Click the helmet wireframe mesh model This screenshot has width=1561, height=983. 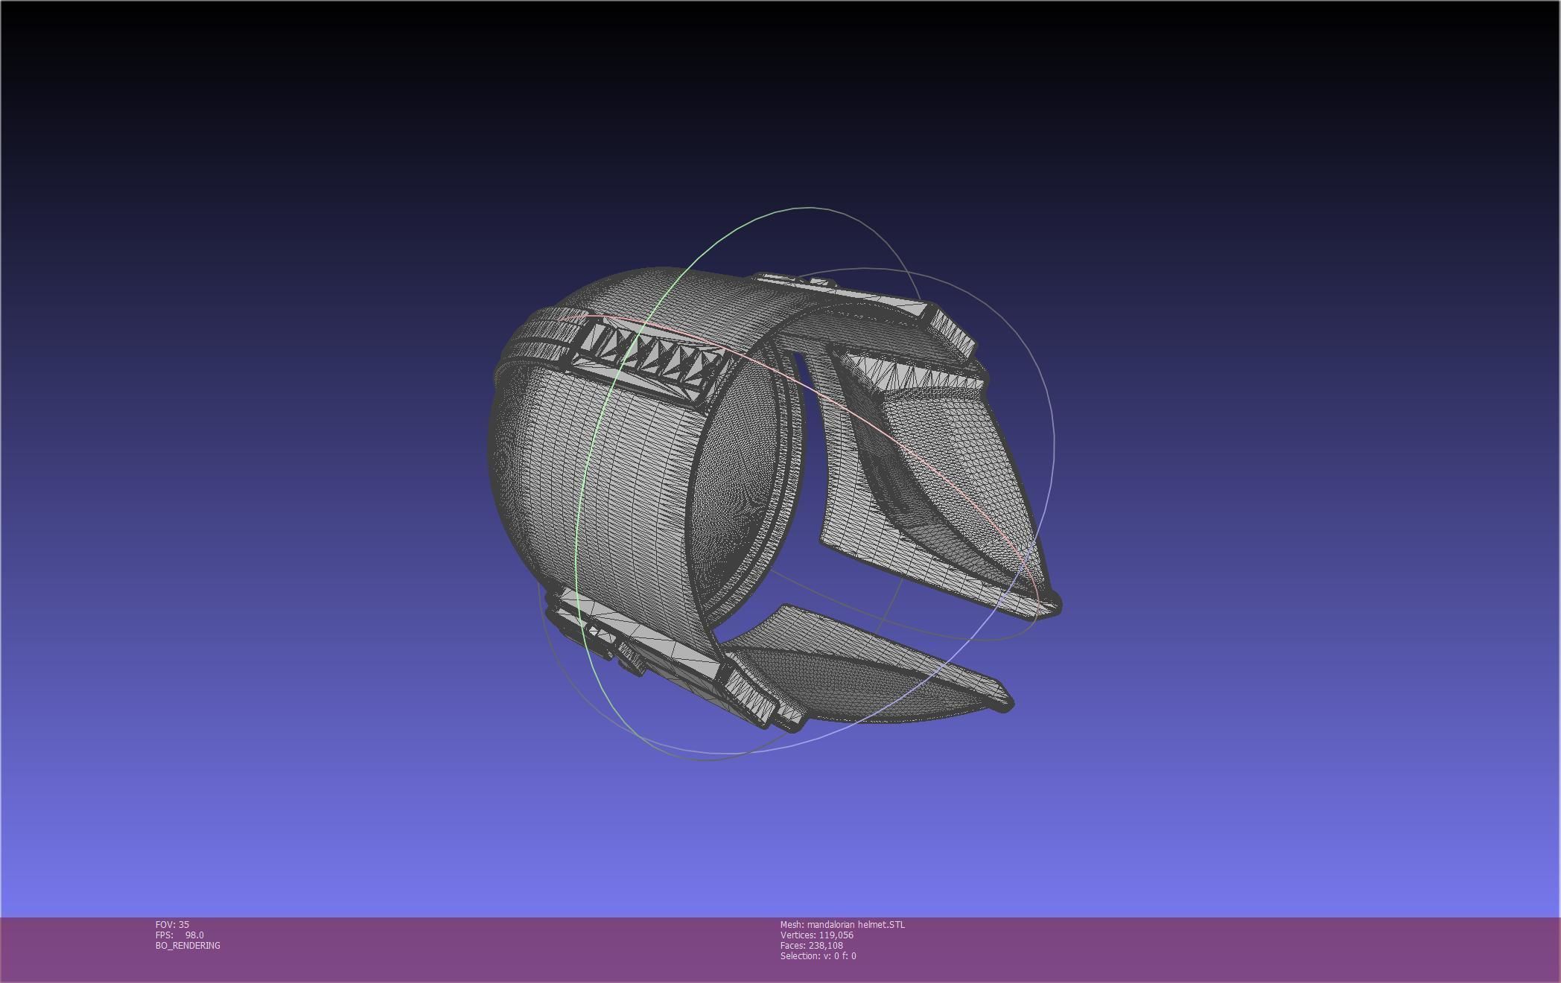pos(775,499)
